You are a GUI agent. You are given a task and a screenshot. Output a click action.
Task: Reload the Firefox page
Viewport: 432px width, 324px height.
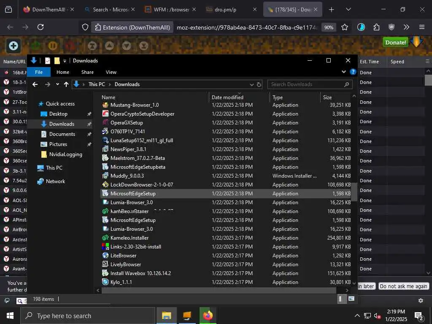(x=40, y=27)
